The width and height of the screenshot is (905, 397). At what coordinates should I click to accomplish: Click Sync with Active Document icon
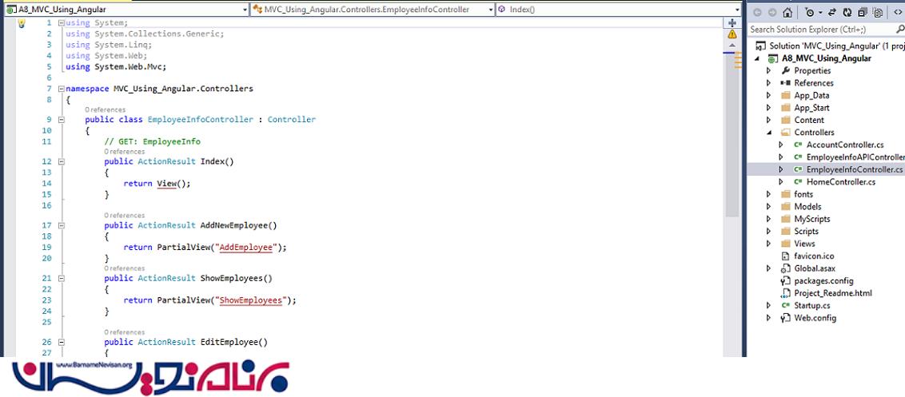pos(832,12)
